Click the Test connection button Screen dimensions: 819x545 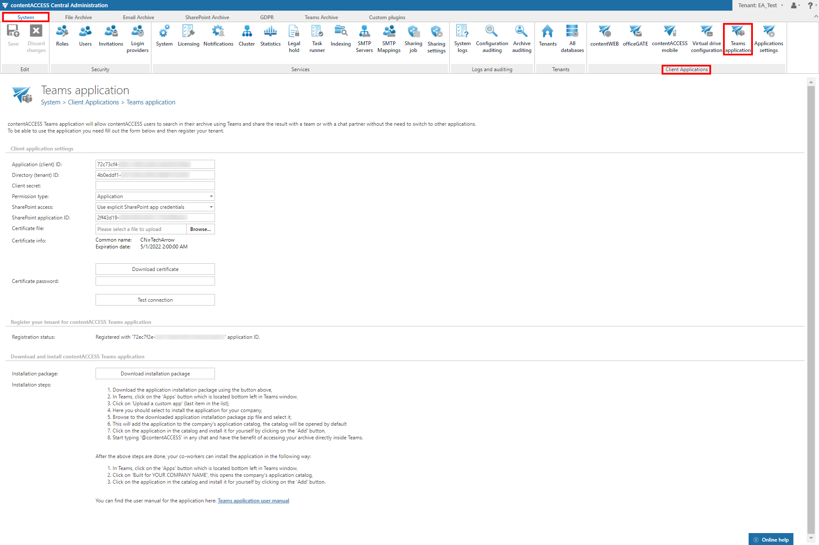(x=155, y=300)
